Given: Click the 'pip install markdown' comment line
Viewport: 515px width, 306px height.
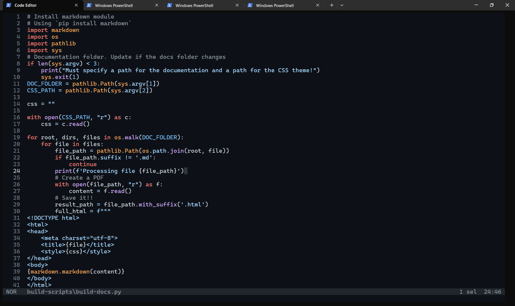Looking at the screenshot, I should pyautogui.click(x=79, y=23).
